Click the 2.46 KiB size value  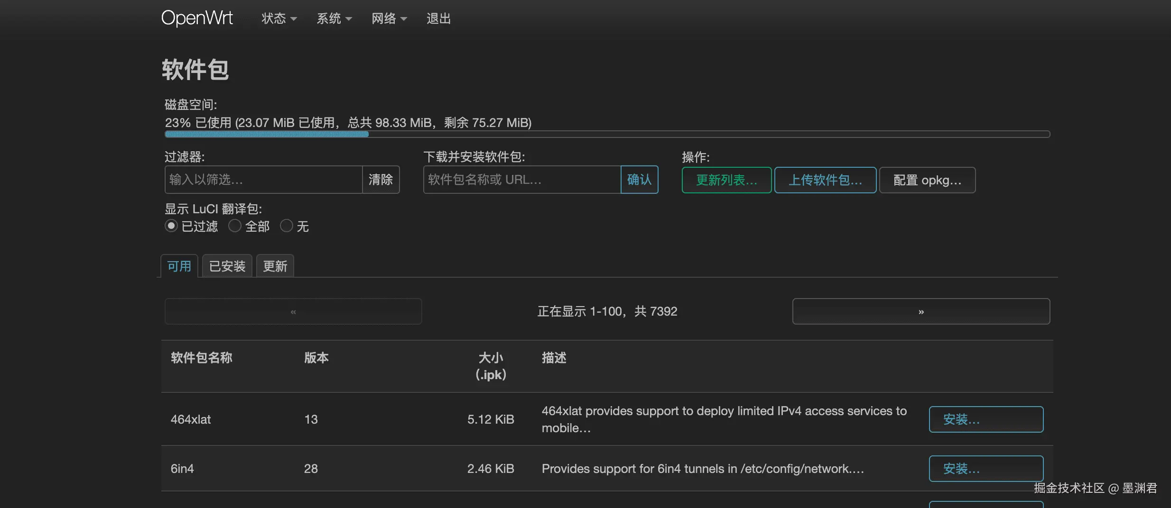pos(491,469)
